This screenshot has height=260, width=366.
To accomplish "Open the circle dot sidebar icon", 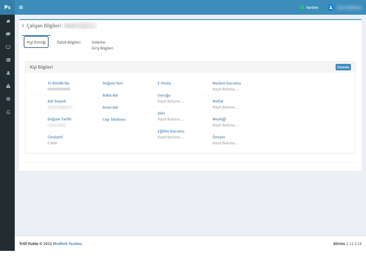I will pos(8,99).
